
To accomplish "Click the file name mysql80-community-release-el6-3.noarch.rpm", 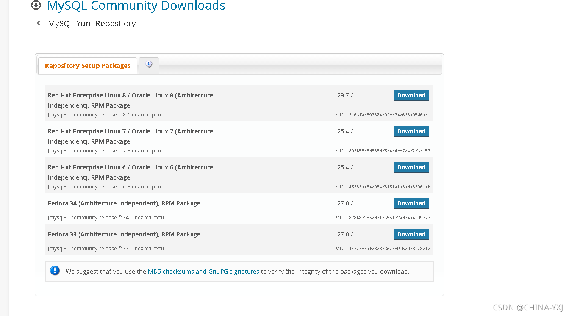I will click(x=104, y=187).
